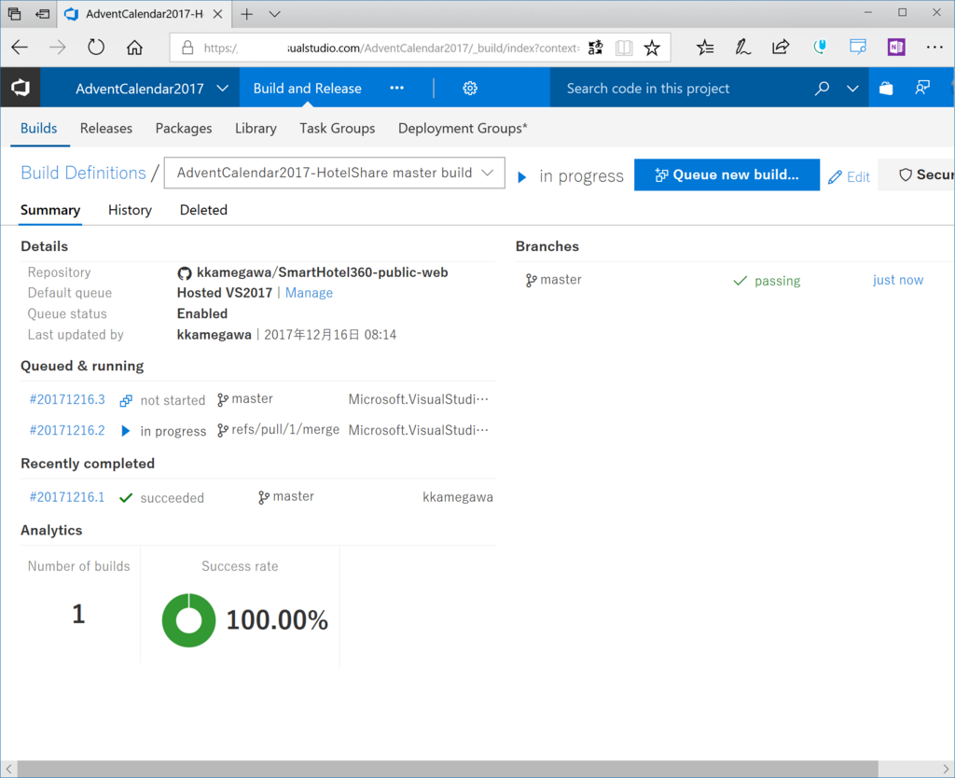The image size is (955, 778).
Task: Close the AdventCalendar2017 browser tab
Action: (217, 13)
